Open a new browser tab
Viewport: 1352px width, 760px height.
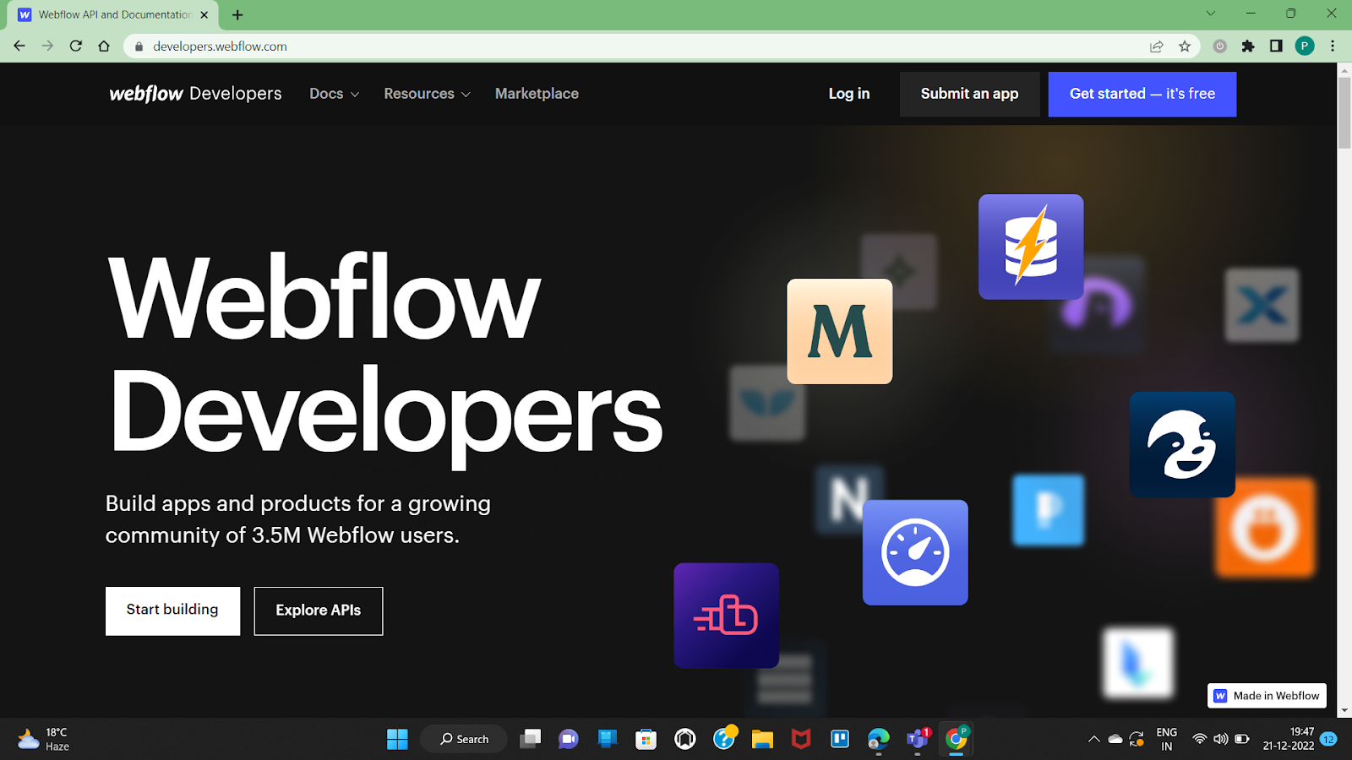tap(237, 14)
